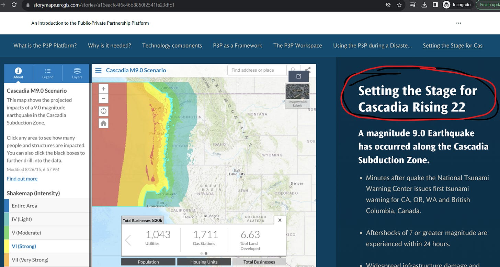Go to What is the P3P Platform? section
The width and height of the screenshot is (500, 267).
45,45
